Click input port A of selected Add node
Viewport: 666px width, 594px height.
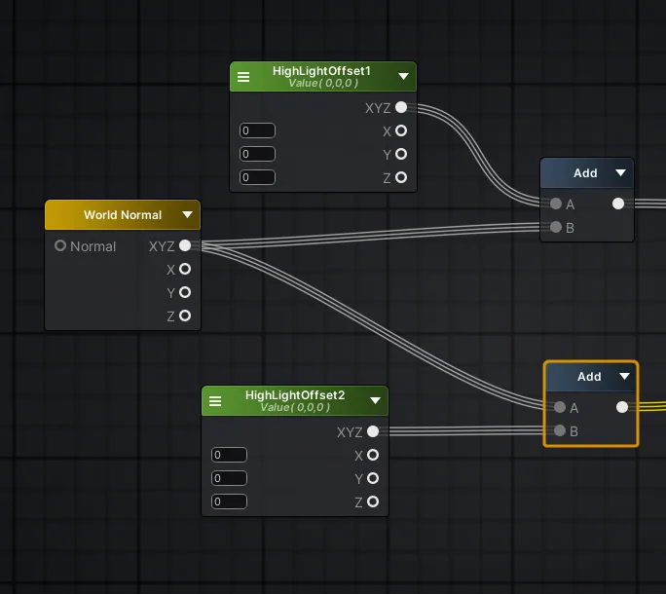560,408
